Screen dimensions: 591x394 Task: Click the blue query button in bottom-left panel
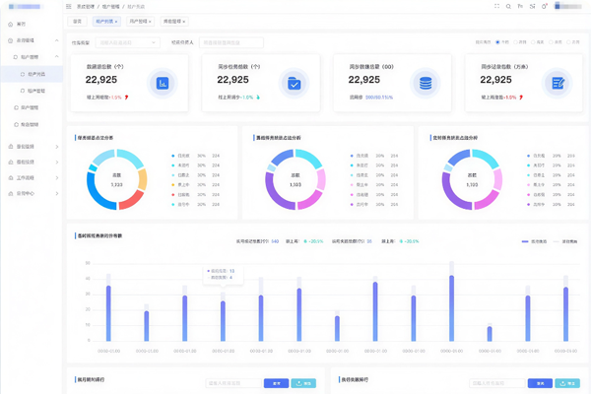277,382
